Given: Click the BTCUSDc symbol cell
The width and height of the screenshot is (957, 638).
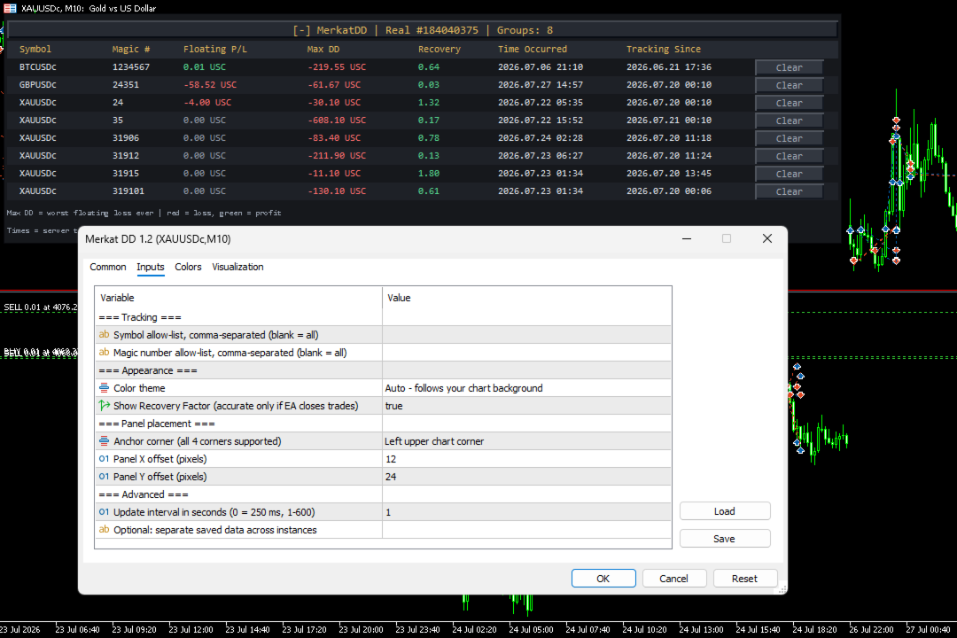Looking at the screenshot, I should coord(38,67).
